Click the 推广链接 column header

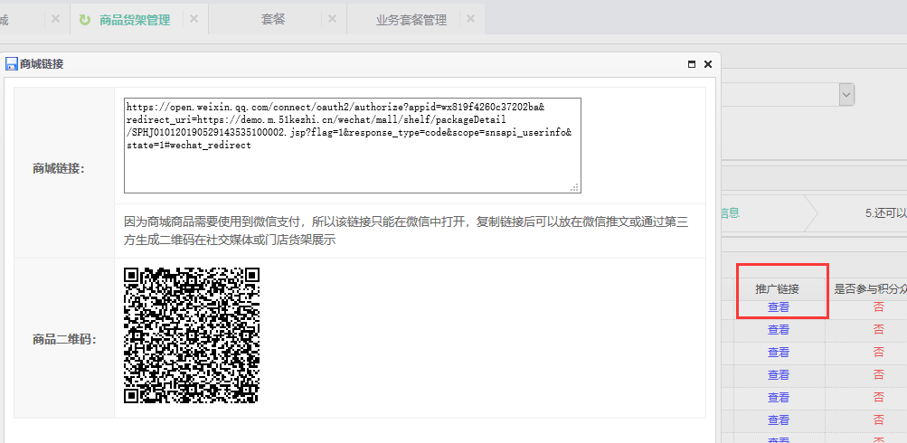(x=778, y=289)
